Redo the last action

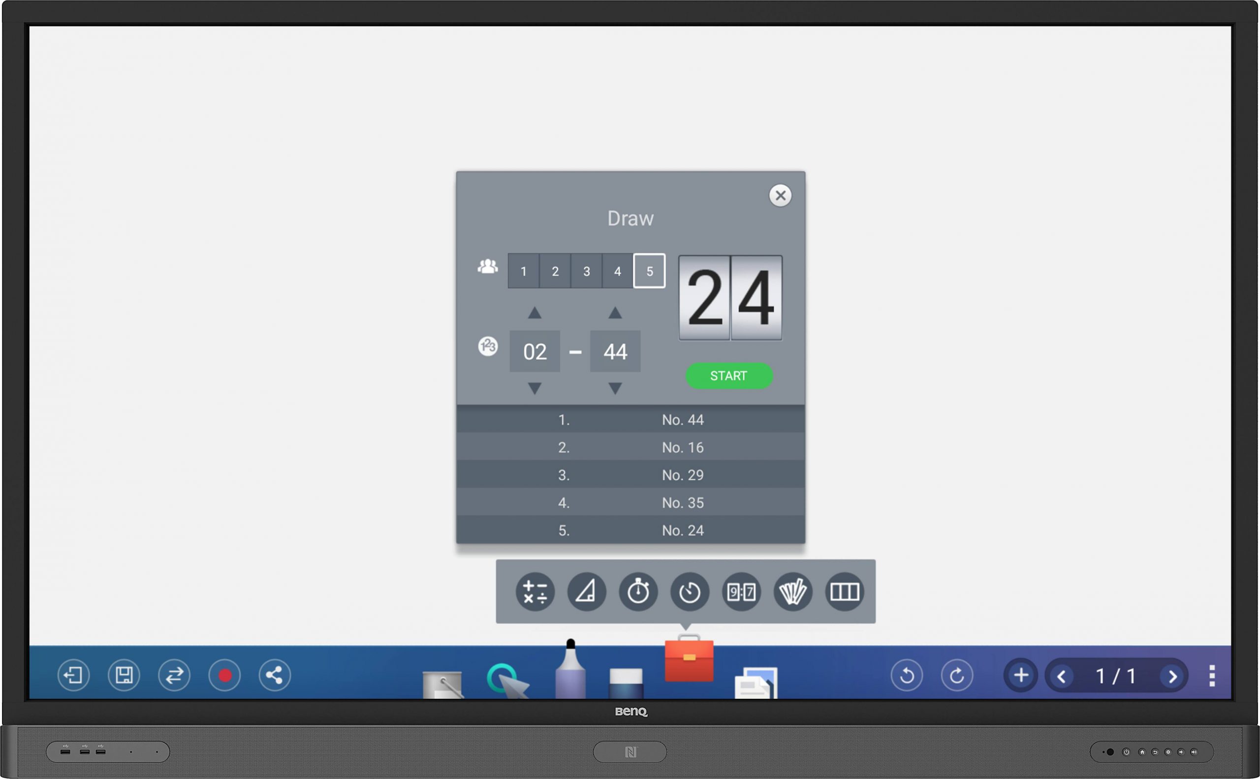[x=957, y=675]
